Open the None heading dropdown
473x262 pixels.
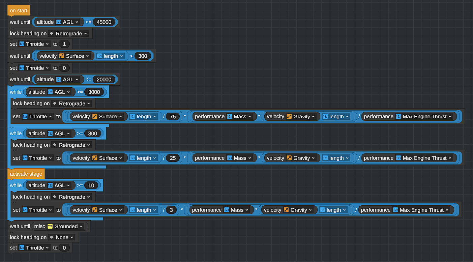point(64,237)
